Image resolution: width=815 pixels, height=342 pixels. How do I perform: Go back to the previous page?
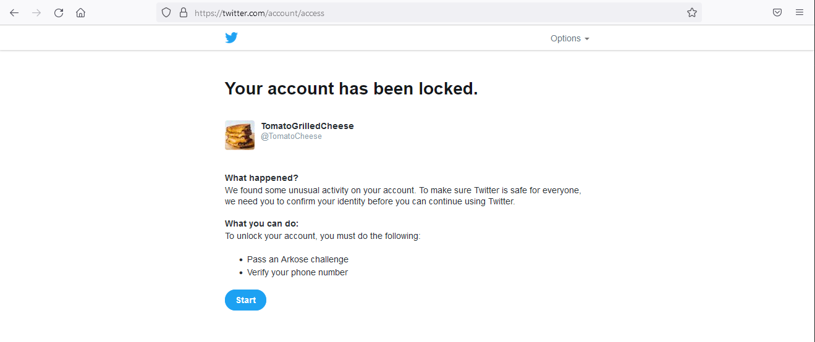tap(14, 12)
